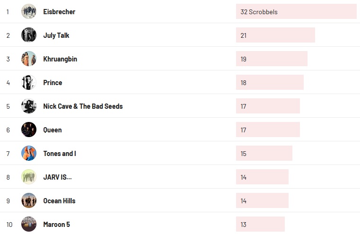Screen dimensions: 360x234
Task: Click Nick Cave & The Bad Seeds avatar
Action: (x=29, y=106)
